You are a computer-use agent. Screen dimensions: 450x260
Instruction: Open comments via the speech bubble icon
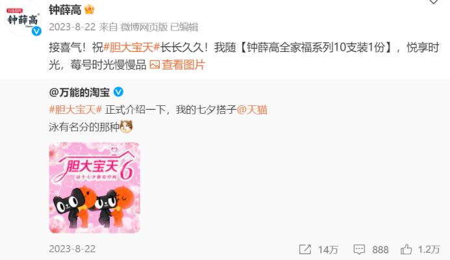coord(359,250)
